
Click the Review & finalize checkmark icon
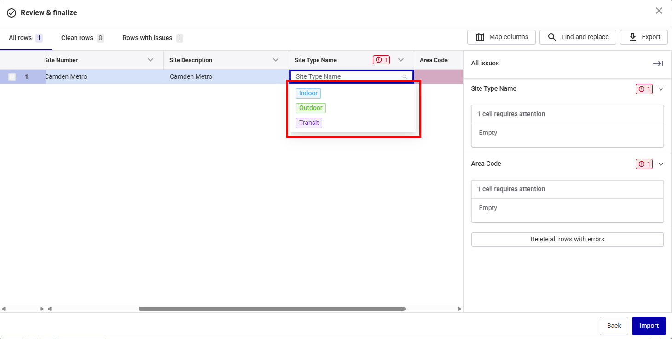12,13
